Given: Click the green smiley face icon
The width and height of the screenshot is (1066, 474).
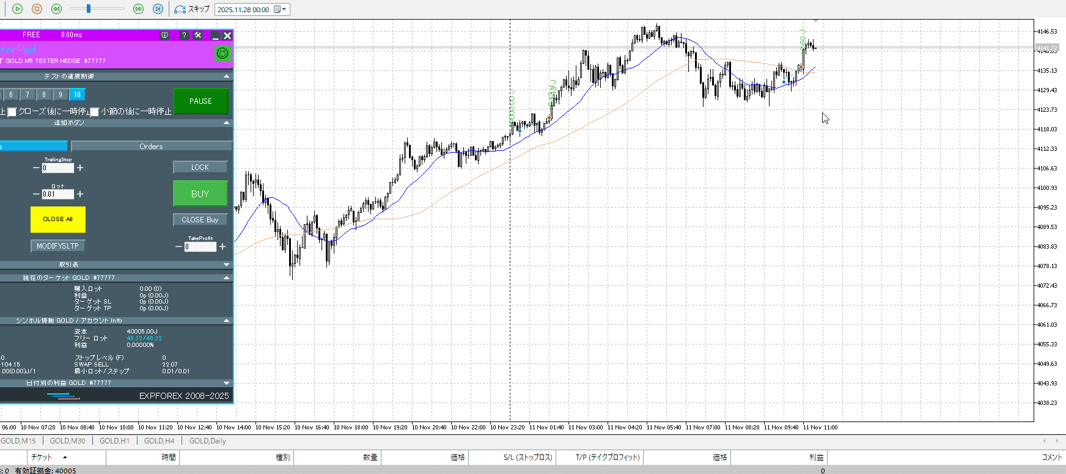Looking at the screenshot, I should coord(222,54).
